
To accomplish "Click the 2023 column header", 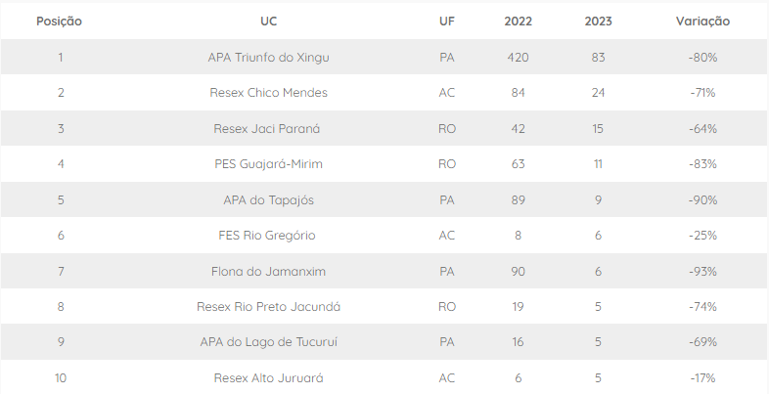I will pos(599,22).
